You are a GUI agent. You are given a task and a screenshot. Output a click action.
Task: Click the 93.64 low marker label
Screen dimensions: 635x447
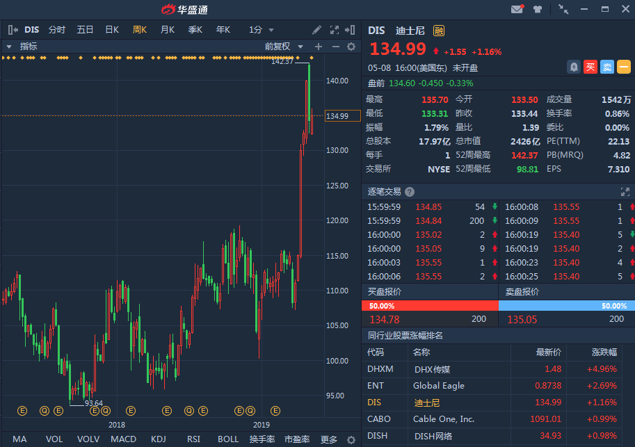pos(94,403)
